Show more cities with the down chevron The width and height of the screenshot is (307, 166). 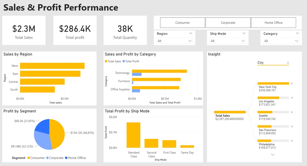pos(273,155)
